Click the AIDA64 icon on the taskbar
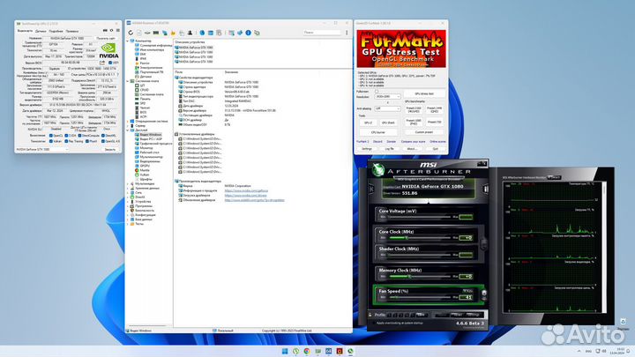This screenshot has height=357, width=635. (328, 351)
